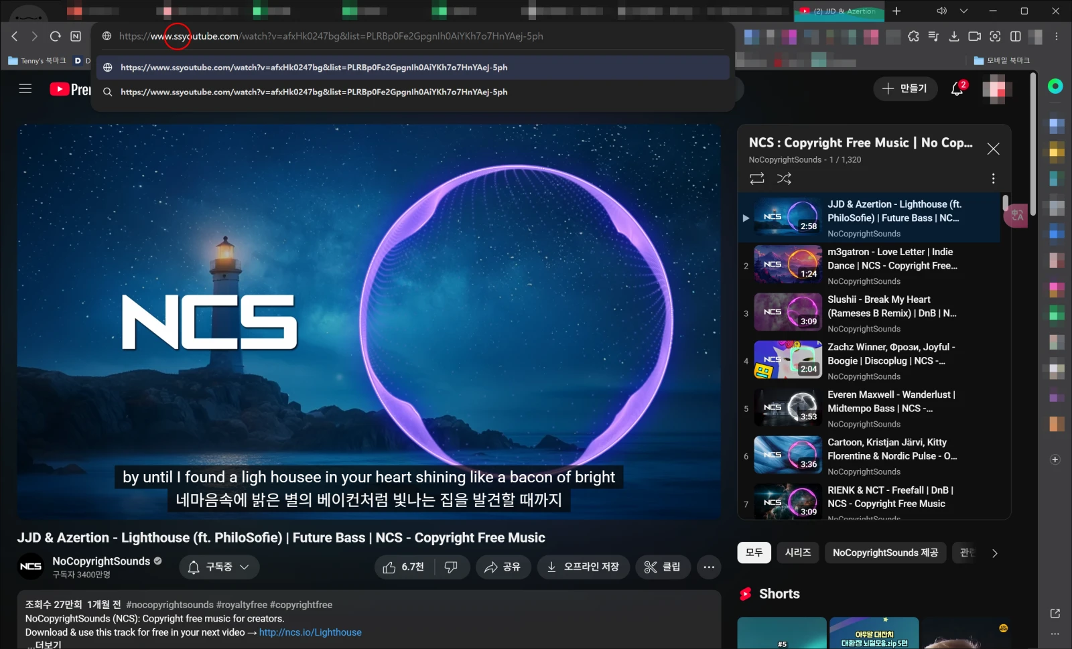Click the video player to pause
This screenshot has height=649, width=1072.
pyautogui.click(x=369, y=321)
